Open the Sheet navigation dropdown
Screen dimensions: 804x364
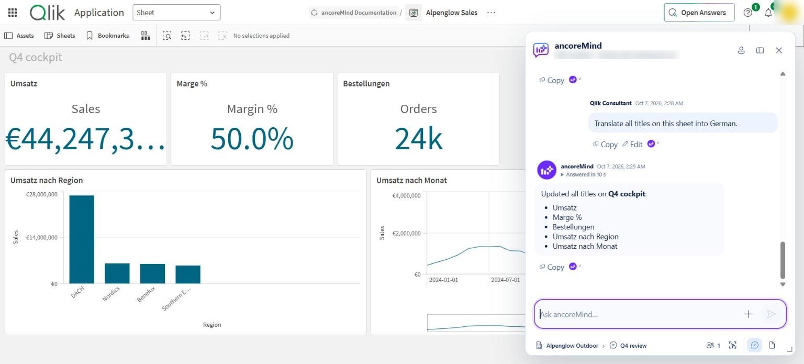tap(176, 13)
